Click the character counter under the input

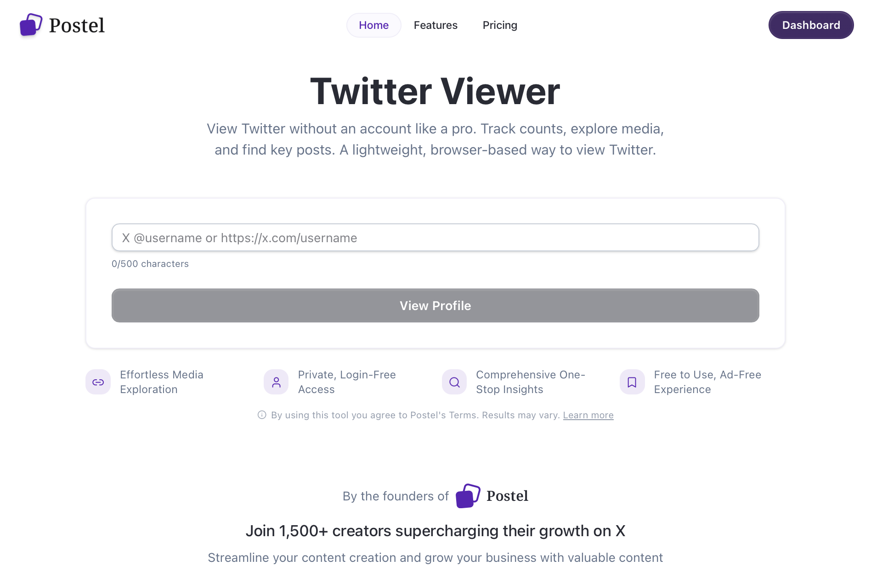coord(150,264)
